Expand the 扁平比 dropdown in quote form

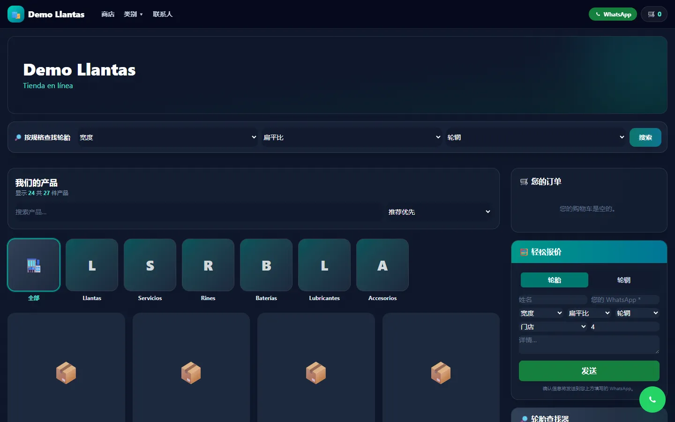tap(589, 313)
